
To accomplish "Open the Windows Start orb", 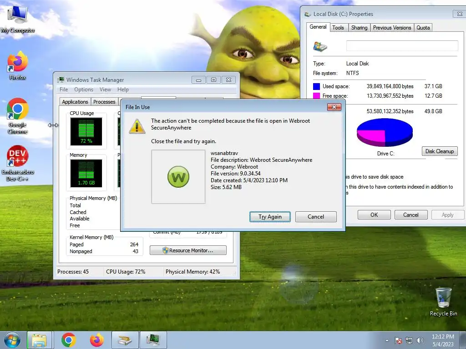I will [x=12, y=340].
